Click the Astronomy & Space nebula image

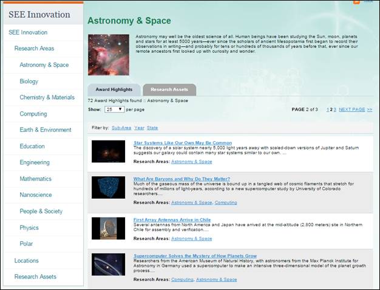pyautogui.click(x=109, y=54)
